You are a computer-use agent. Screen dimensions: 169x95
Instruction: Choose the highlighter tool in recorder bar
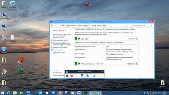tap(82, 76)
